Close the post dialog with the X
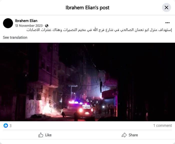This screenshot has width=175, height=144. tap(166, 7)
